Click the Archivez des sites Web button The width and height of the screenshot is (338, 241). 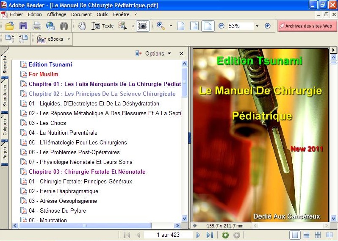307,26
